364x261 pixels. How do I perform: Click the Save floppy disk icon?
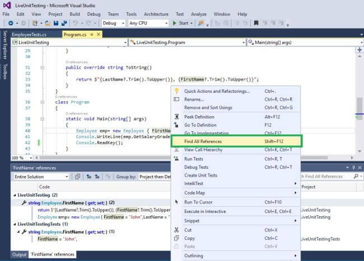pyautogui.click(x=56, y=23)
